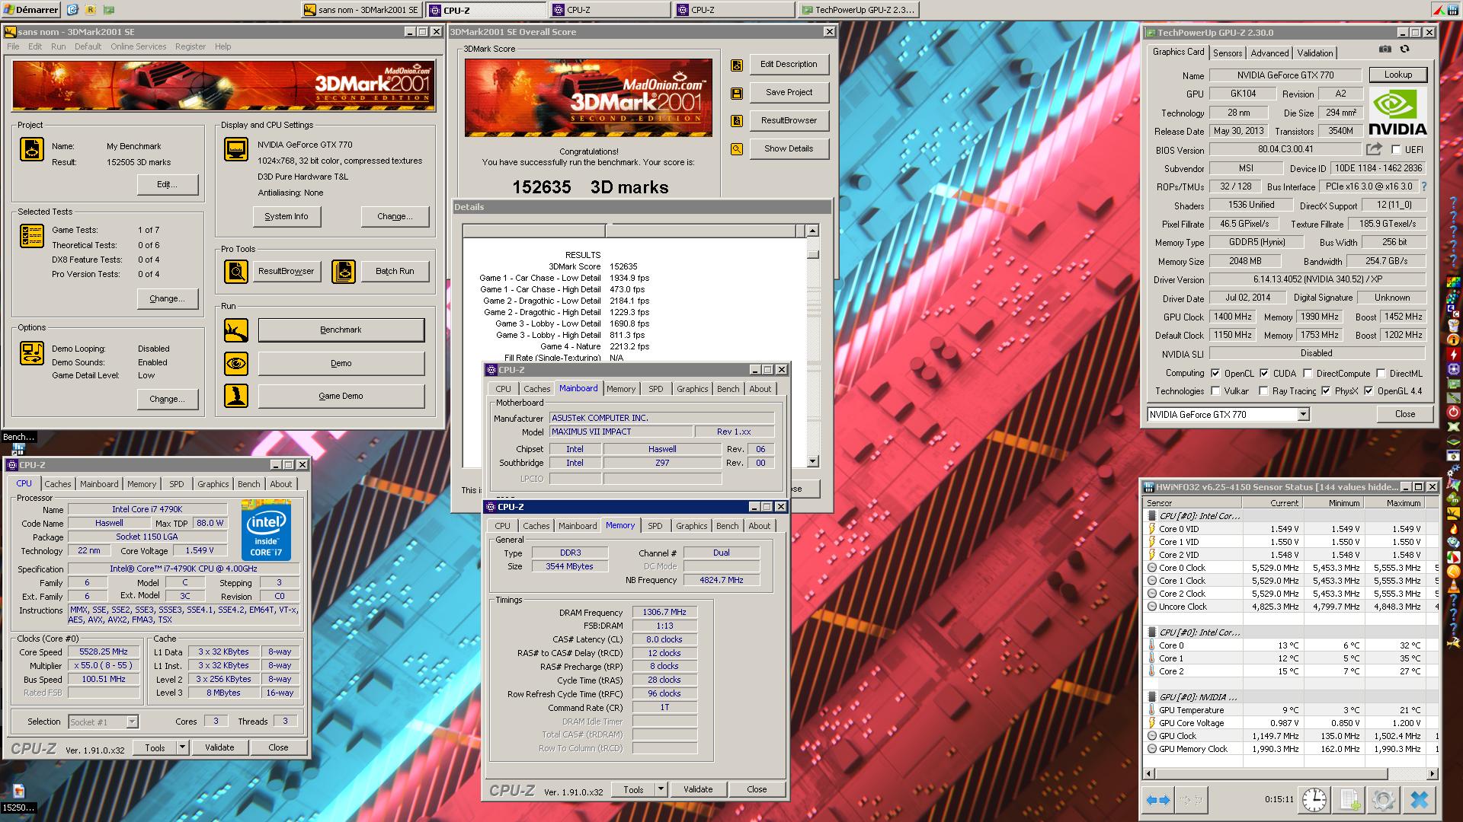Click the HWiNFO horizontal scrollbar right arrow

1432,773
